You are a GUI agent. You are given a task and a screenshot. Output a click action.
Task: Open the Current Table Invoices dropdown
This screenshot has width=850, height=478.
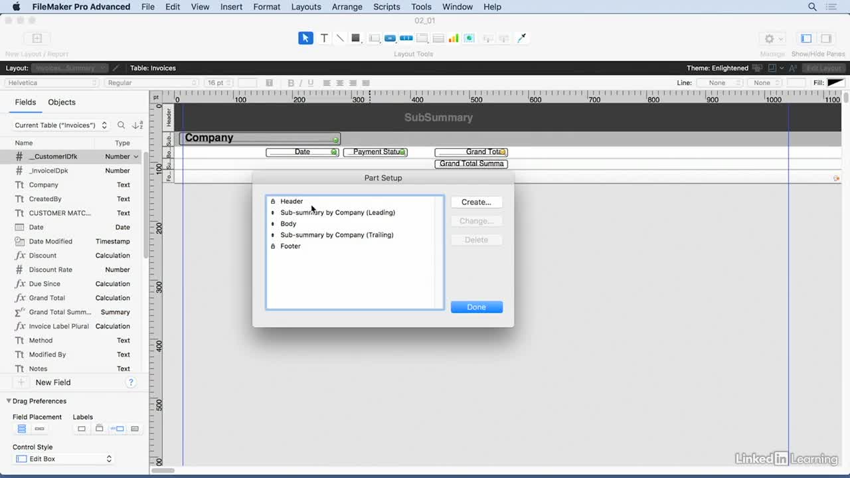(61, 125)
